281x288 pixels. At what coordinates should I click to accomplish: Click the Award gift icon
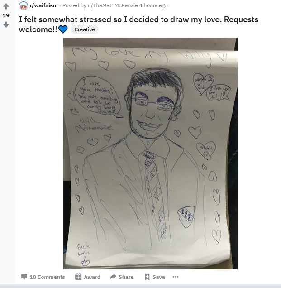(x=78, y=277)
